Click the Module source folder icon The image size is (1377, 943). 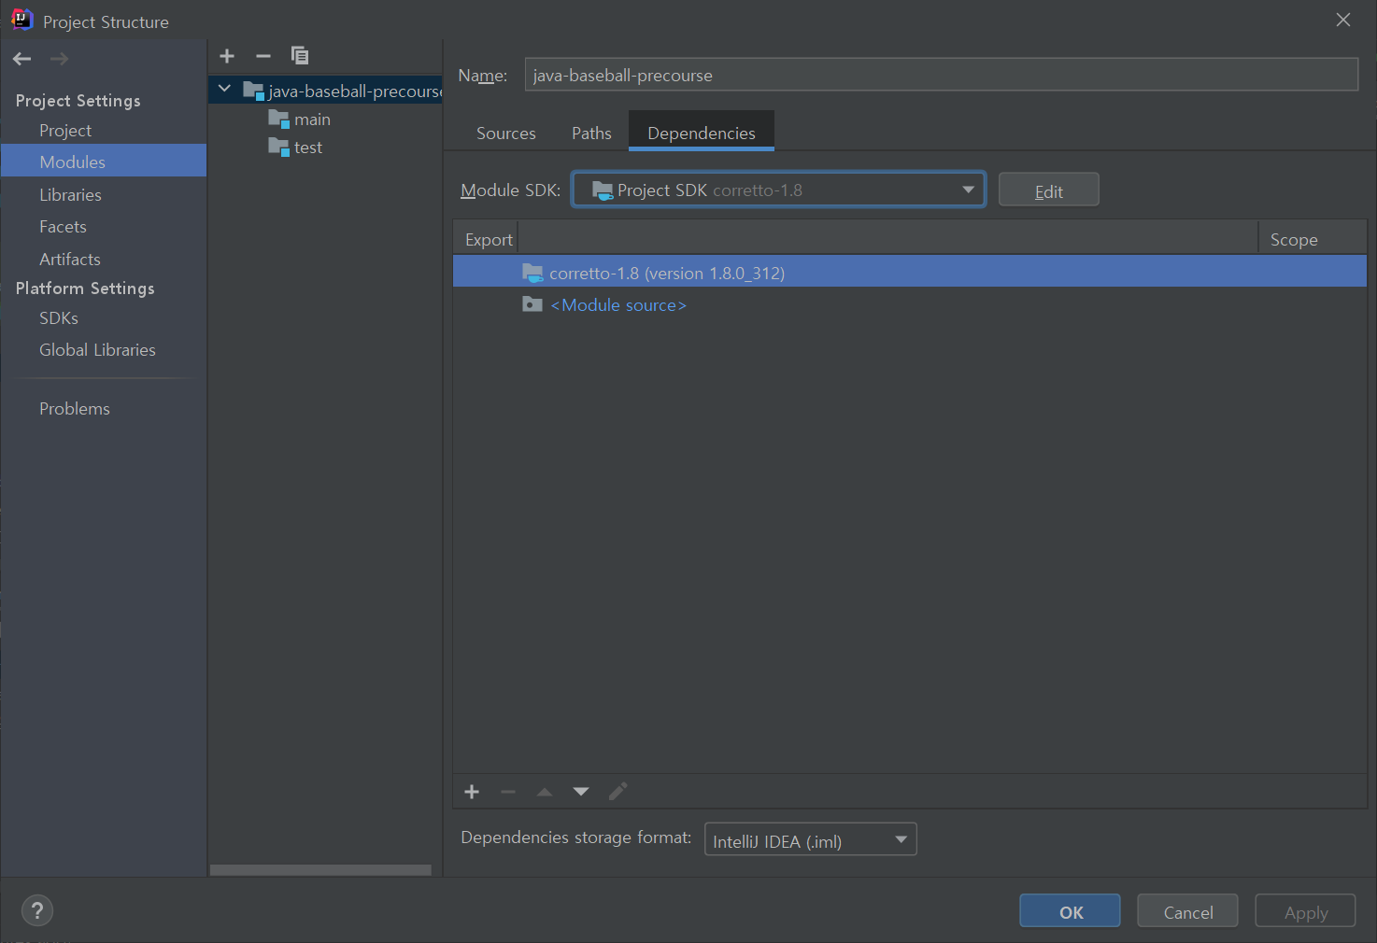[x=532, y=304]
